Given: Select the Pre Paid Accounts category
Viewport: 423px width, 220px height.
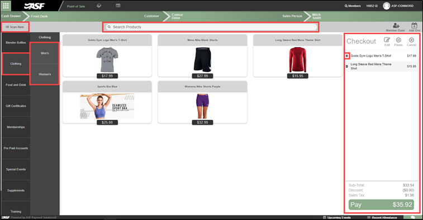Looking at the screenshot, I should point(16,148).
